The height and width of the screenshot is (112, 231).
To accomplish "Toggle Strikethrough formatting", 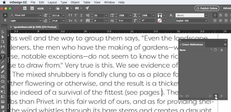I will point(81,21).
